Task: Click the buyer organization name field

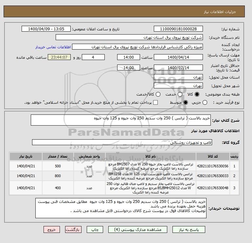Action: (x=129, y=37)
